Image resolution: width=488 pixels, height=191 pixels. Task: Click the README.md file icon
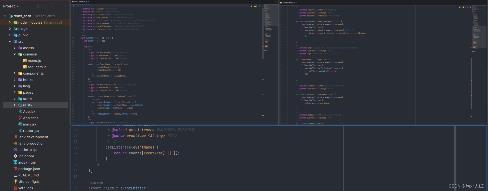coord(15,175)
